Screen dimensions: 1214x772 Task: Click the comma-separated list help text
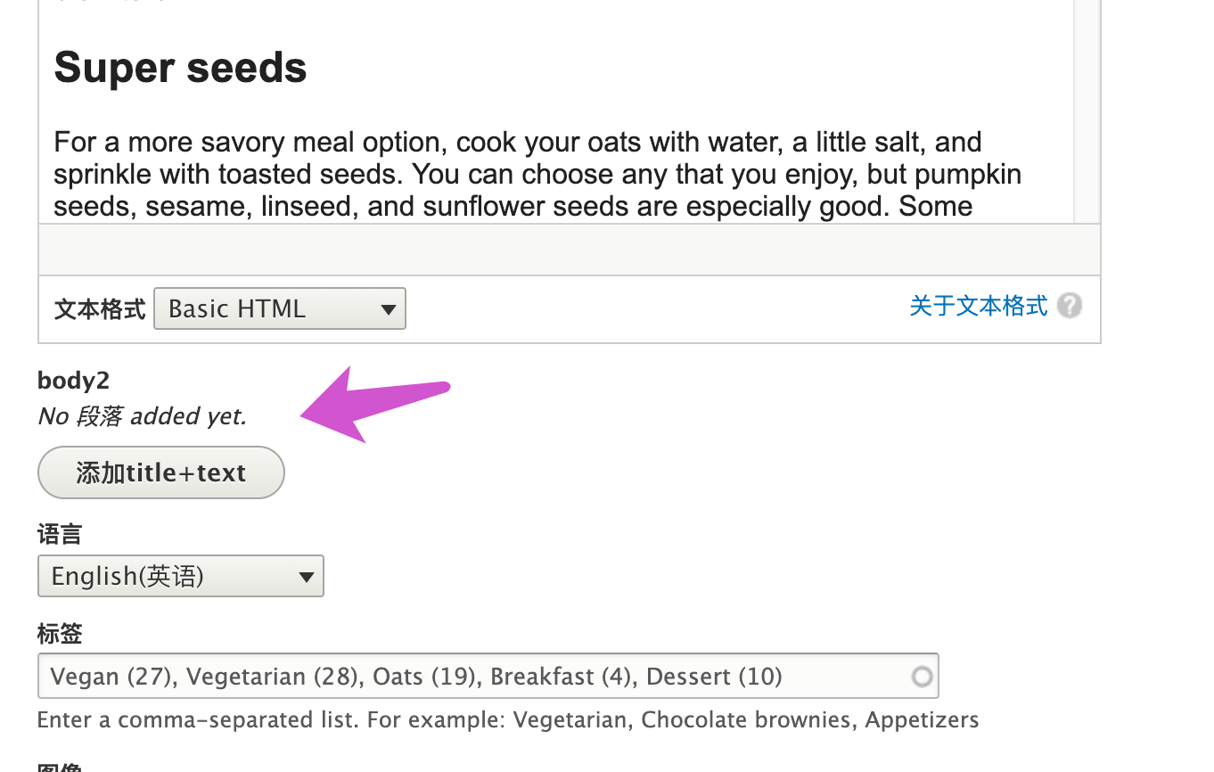[x=508, y=719]
